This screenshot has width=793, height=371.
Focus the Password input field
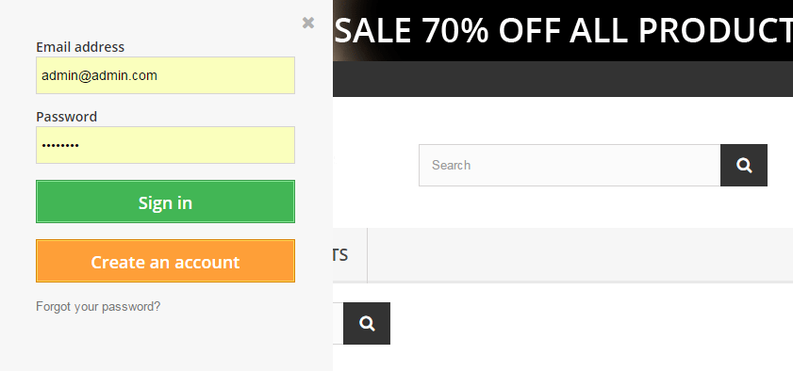click(x=165, y=145)
